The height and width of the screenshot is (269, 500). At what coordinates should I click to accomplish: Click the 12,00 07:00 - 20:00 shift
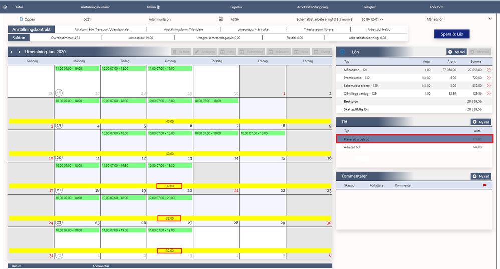pos(170,198)
